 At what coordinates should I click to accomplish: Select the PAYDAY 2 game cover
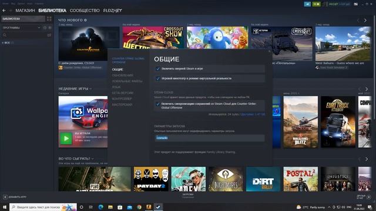point(151,179)
